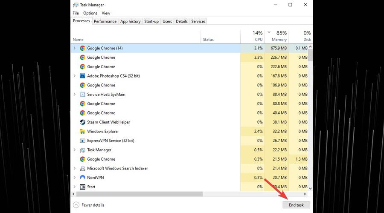Select the Processes tab
Image resolution: width=384 pixels, height=213 pixels.
(x=81, y=21)
